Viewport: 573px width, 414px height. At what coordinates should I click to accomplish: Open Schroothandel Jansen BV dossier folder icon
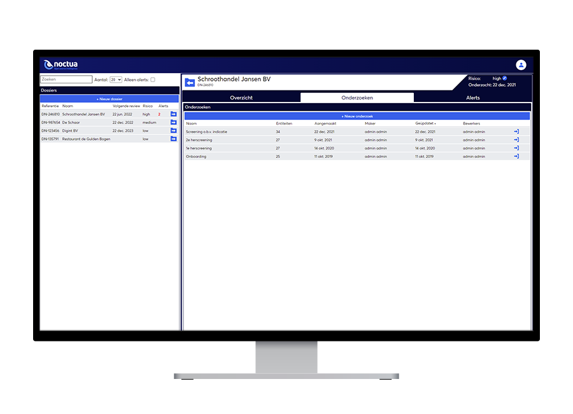[x=174, y=114]
